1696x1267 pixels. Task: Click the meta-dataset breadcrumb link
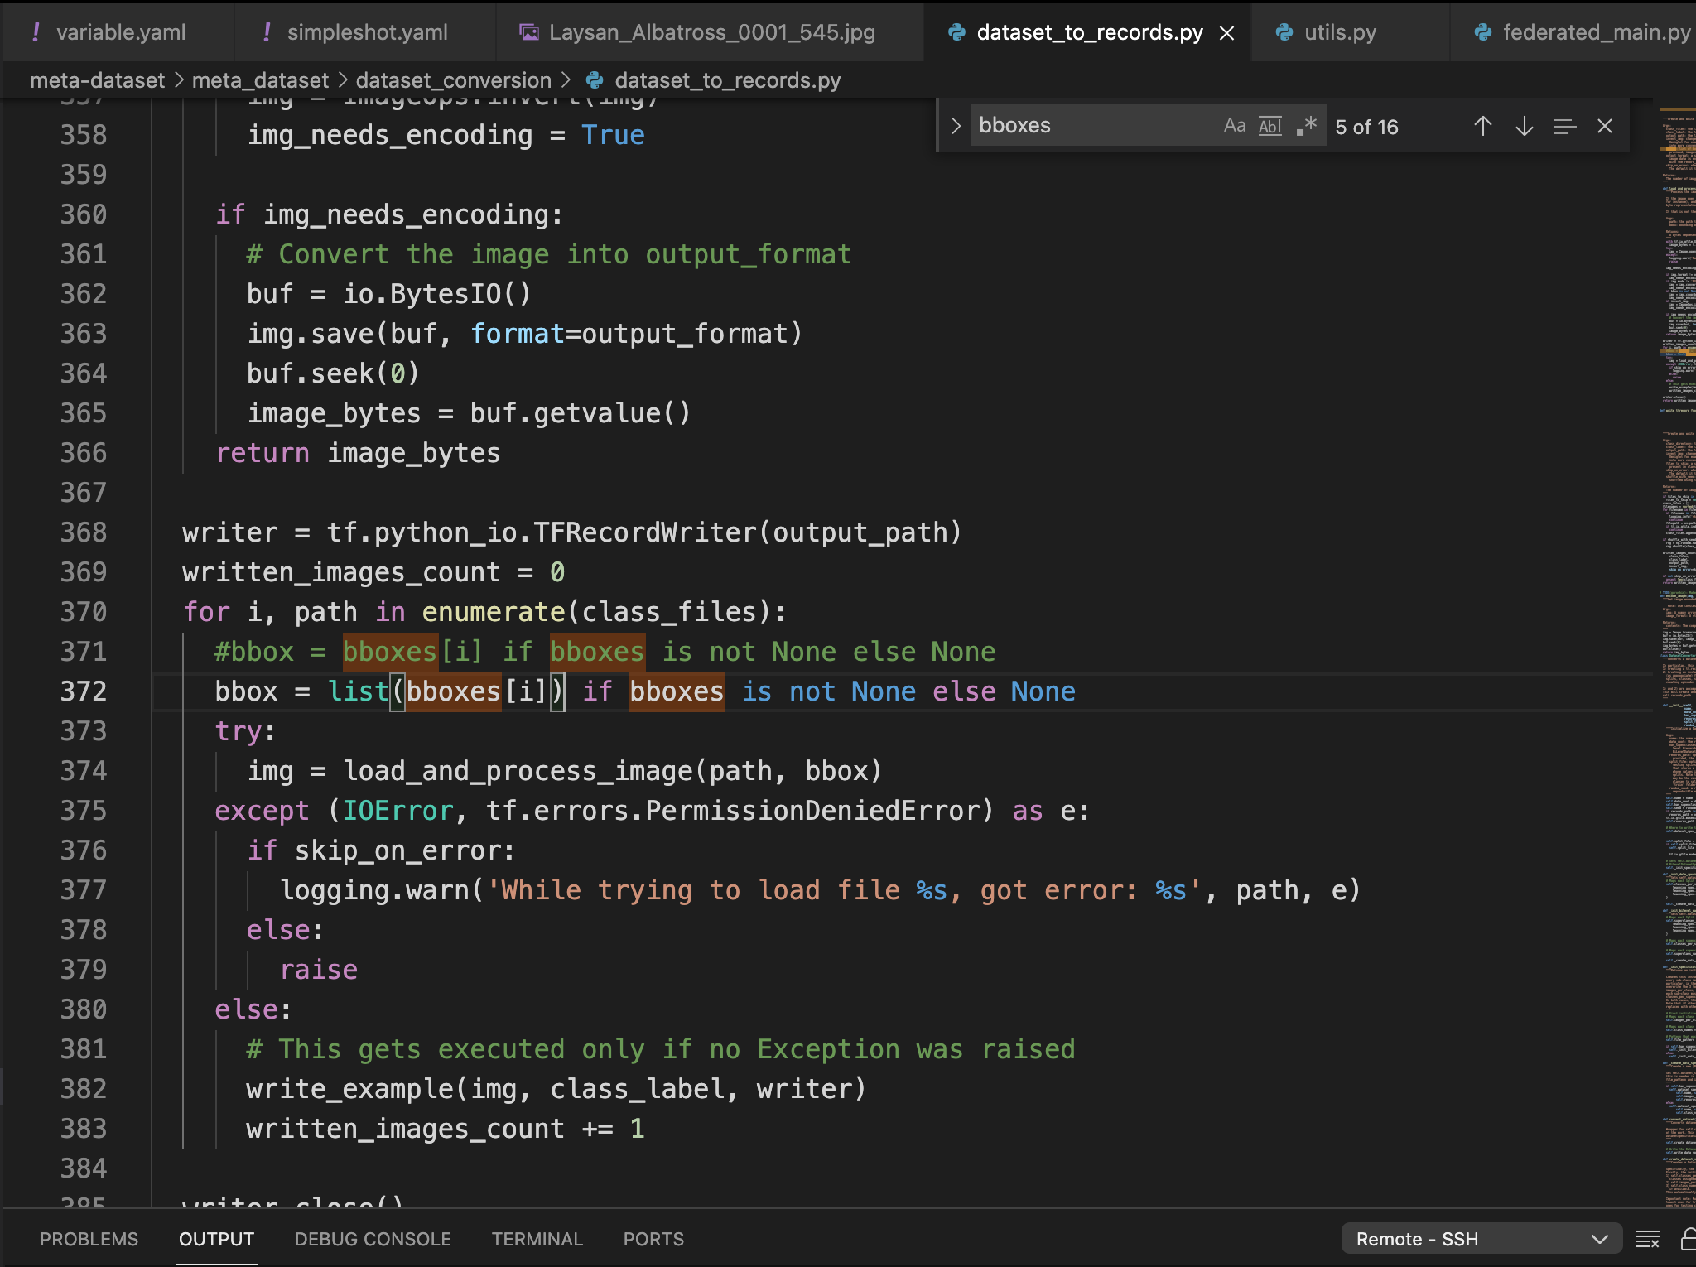coord(96,79)
